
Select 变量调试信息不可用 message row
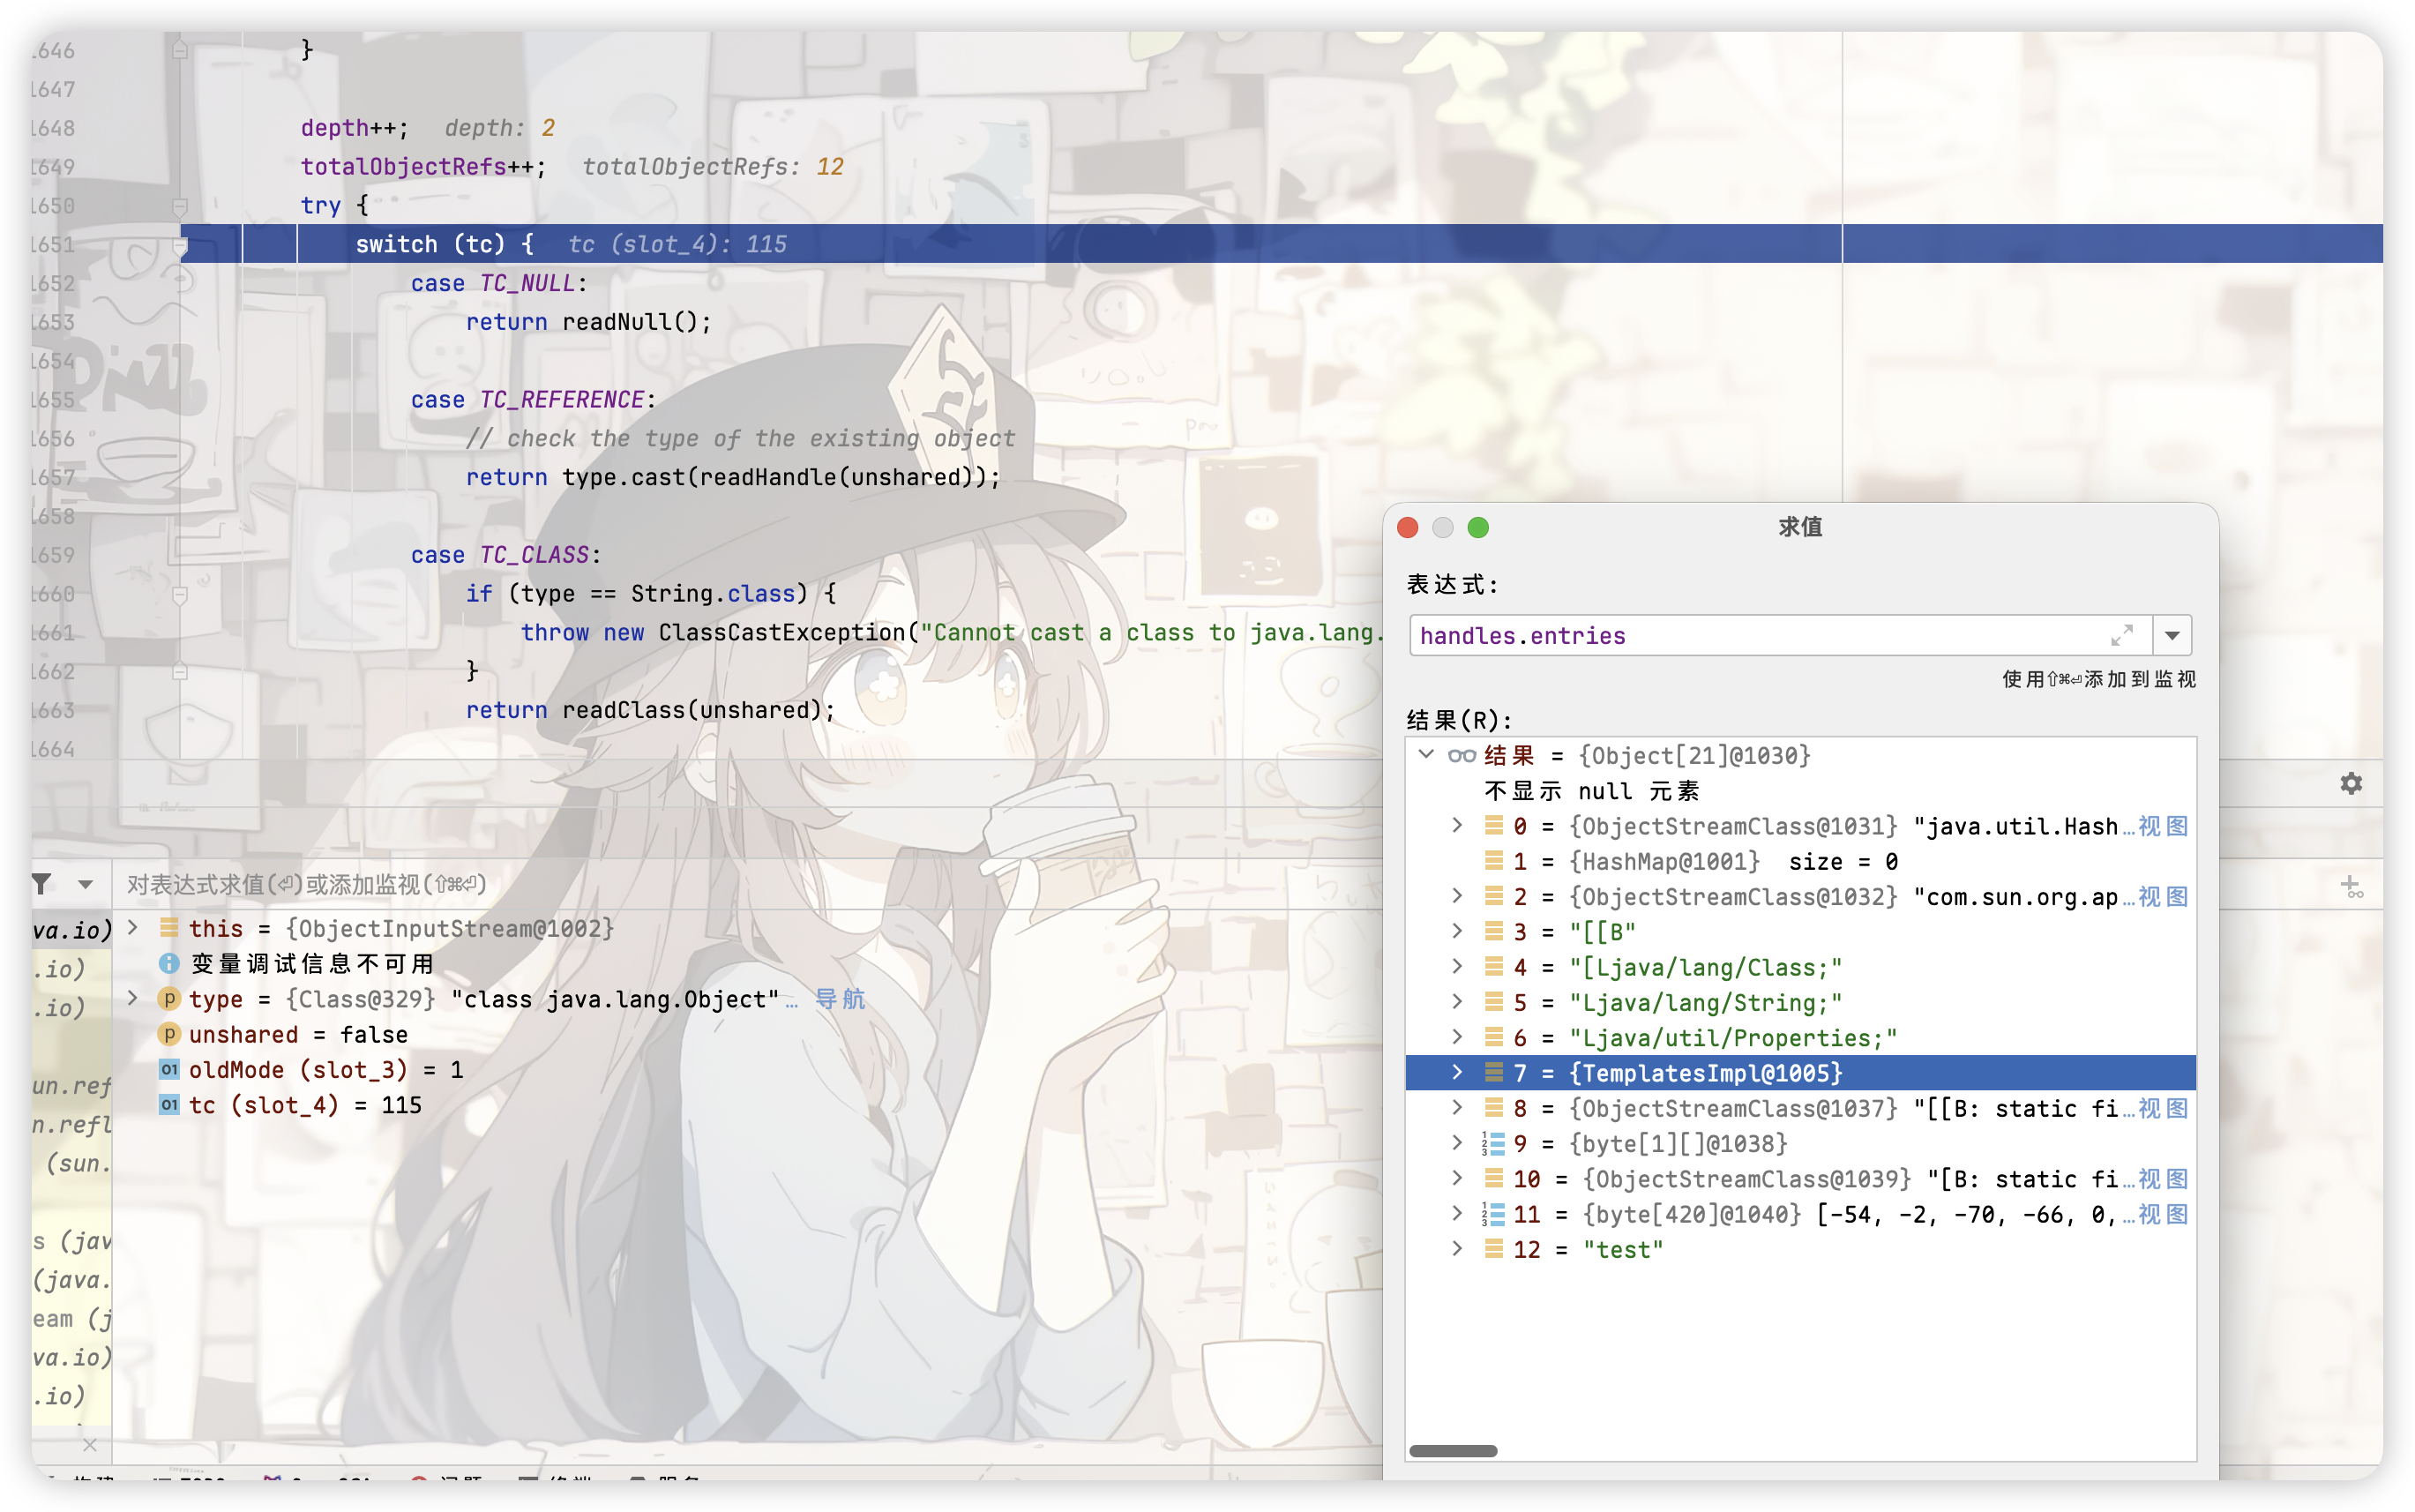748,963
